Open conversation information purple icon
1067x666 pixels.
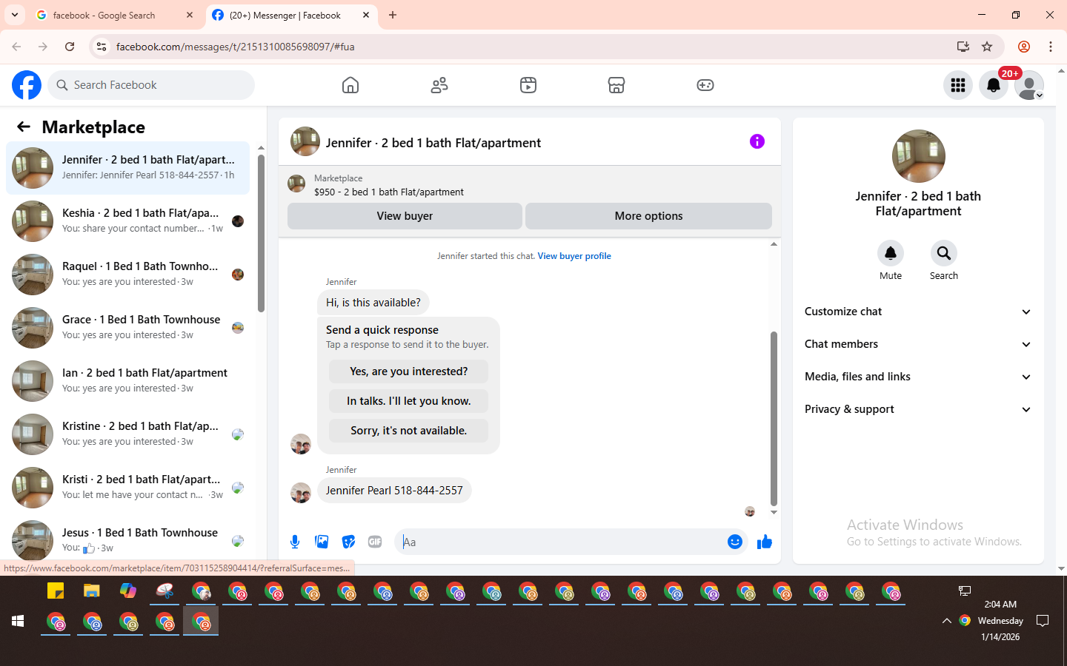(757, 141)
